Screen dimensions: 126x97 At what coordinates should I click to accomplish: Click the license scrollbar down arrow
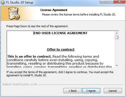coord(117,66)
